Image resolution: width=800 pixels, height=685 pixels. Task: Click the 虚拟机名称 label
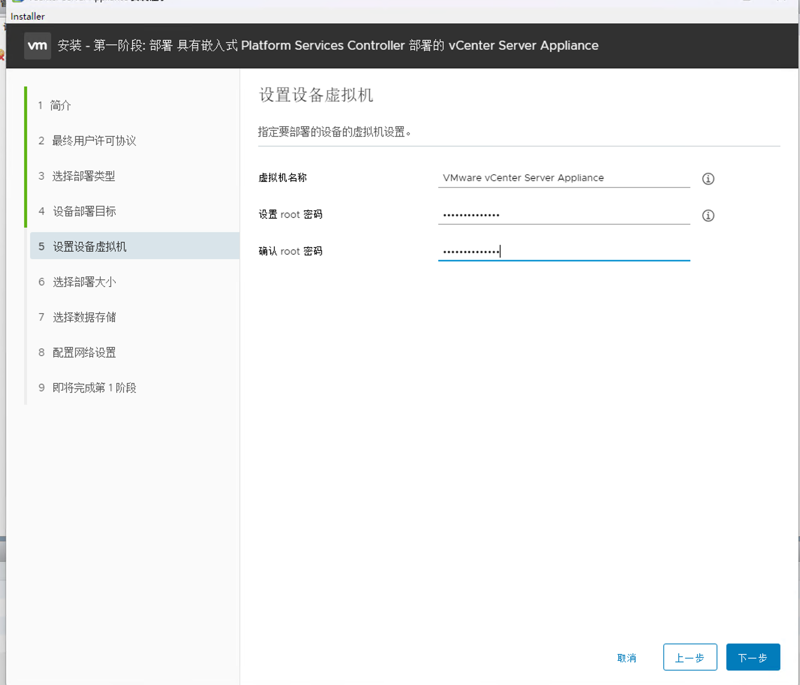point(283,178)
